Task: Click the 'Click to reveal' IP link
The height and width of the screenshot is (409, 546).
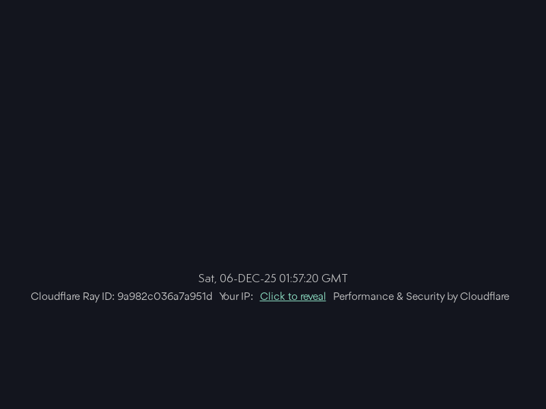Action: (x=293, y=297)
